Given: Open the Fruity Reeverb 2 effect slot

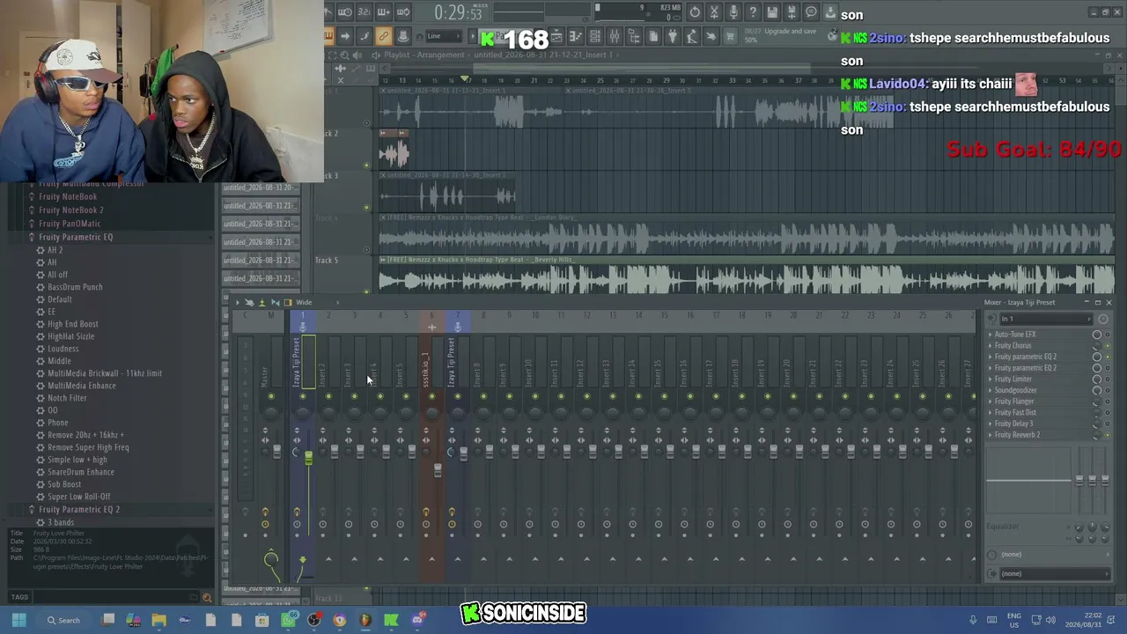Looking at the screenshot, I should [x=1017, y=435].
